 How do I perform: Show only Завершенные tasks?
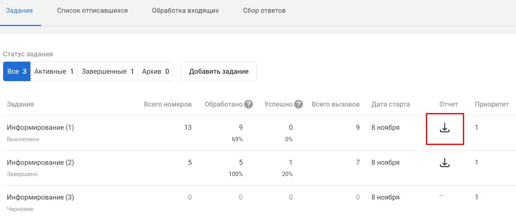(107, 72)
